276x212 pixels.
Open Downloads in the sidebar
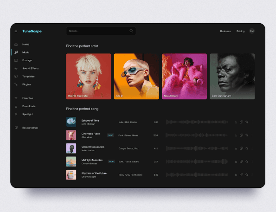(x=29, y=106)
